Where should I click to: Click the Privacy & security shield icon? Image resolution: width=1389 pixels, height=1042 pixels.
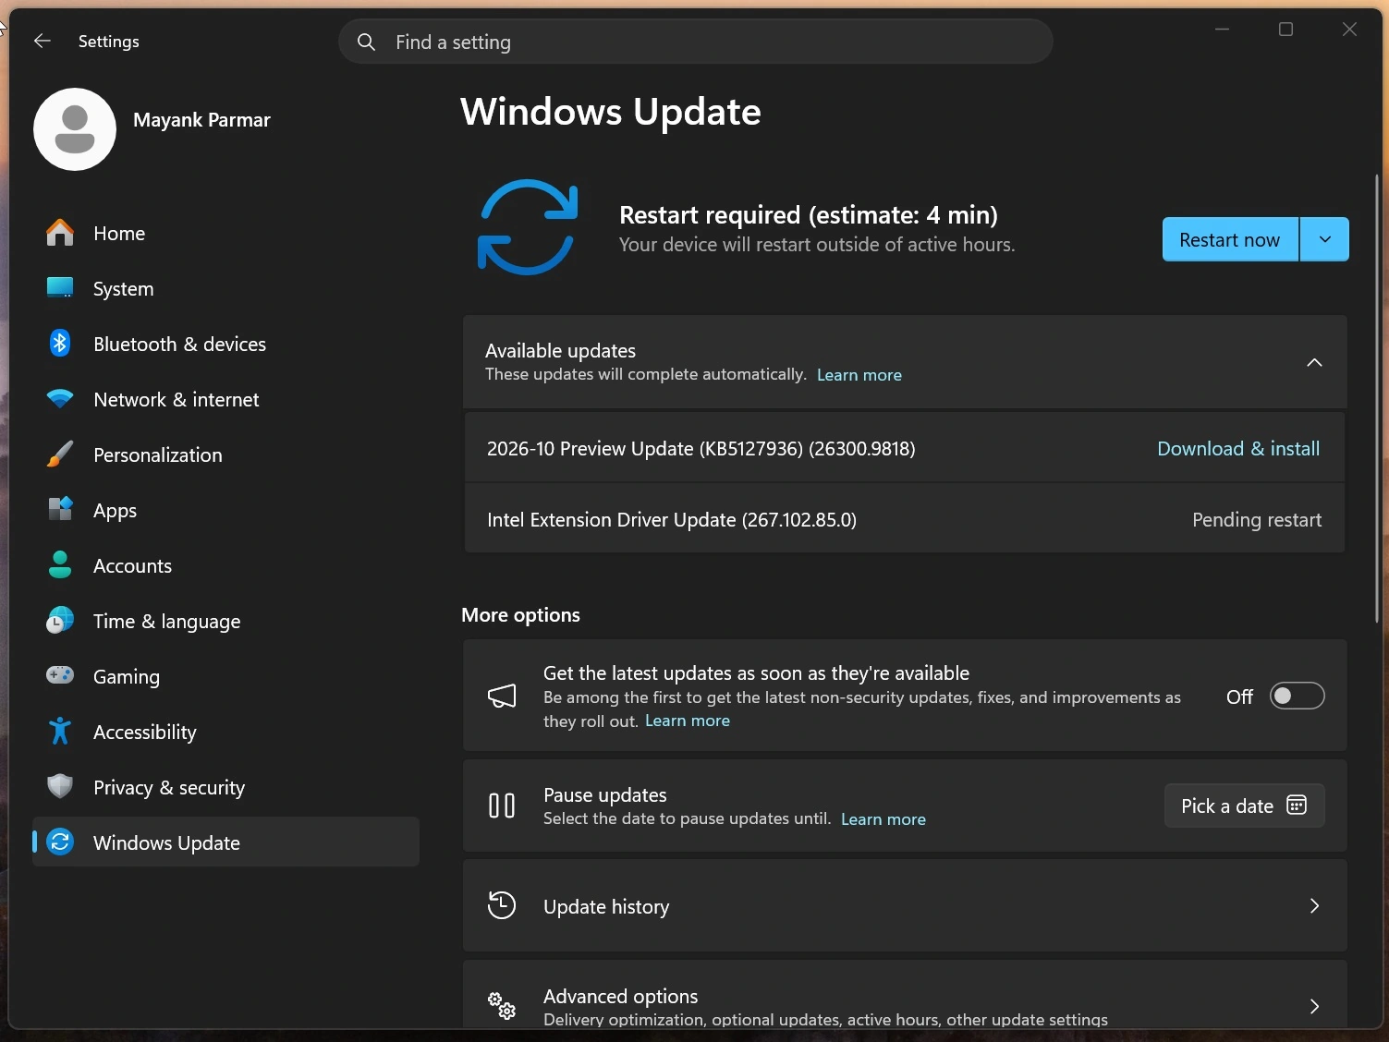(60, 787)
